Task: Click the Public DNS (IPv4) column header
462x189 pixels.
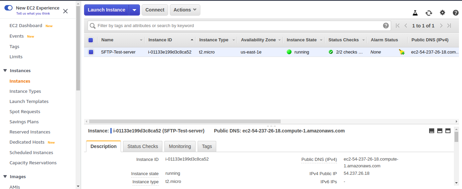Action: point(430,40)
